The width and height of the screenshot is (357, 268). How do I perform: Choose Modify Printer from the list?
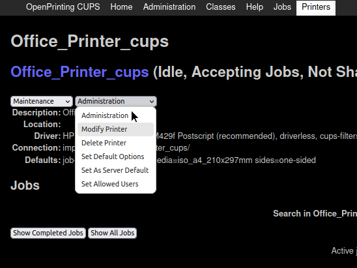point(116,129)
